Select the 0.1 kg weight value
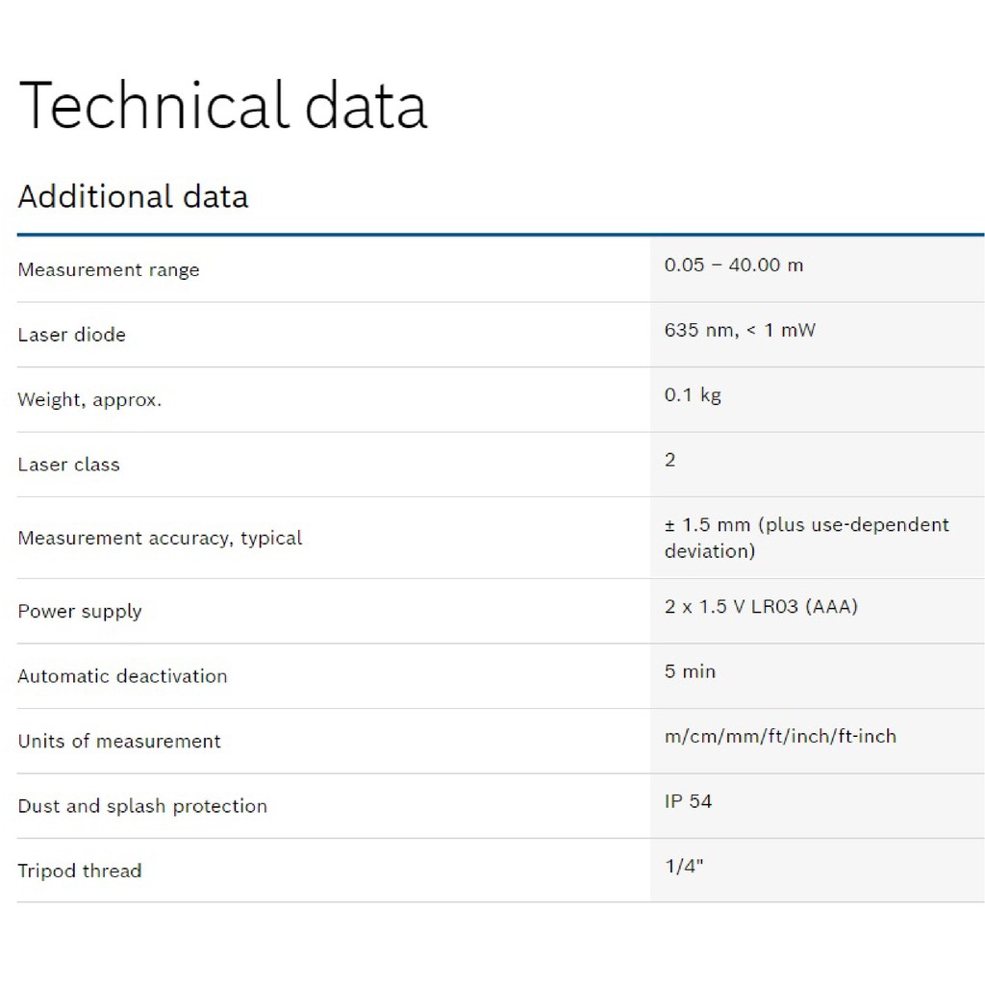The image size is (985, 985). pos(692,395)
